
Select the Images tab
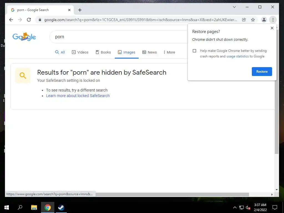tap(126, 52)
